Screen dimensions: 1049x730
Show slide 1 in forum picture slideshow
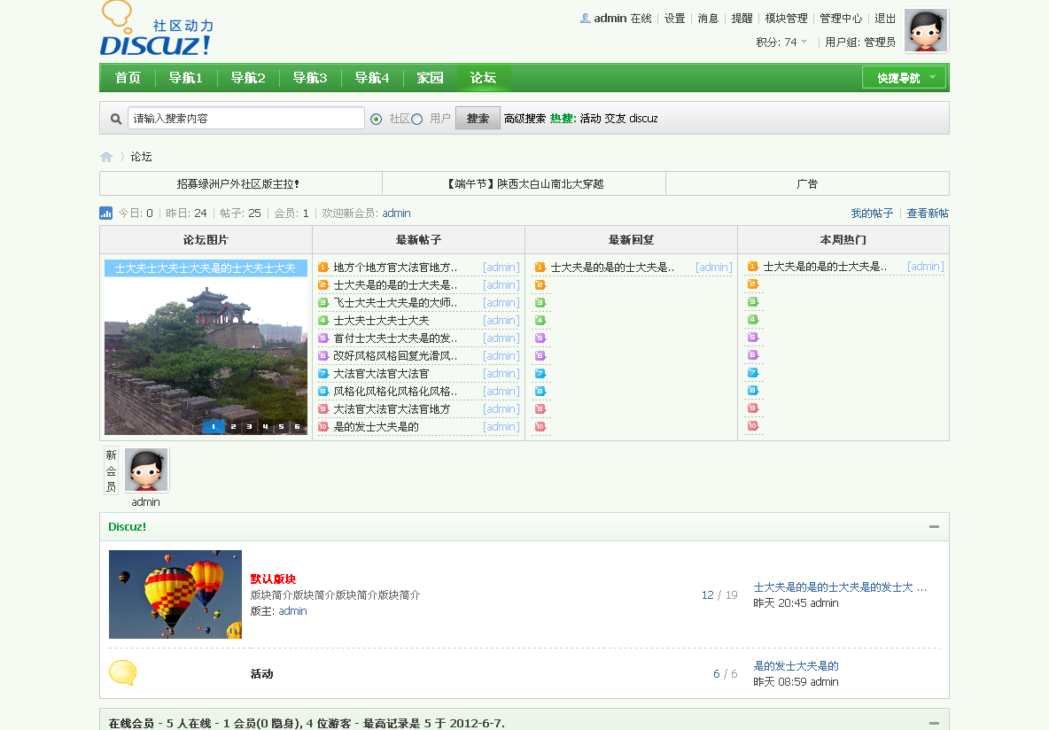click(x=214, y=427)
